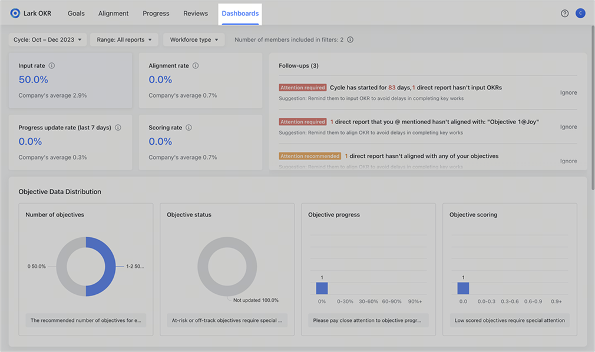Screen dimensions: 595x352
Task: Click info icon next to Input rate
Action: click(52, 66)
